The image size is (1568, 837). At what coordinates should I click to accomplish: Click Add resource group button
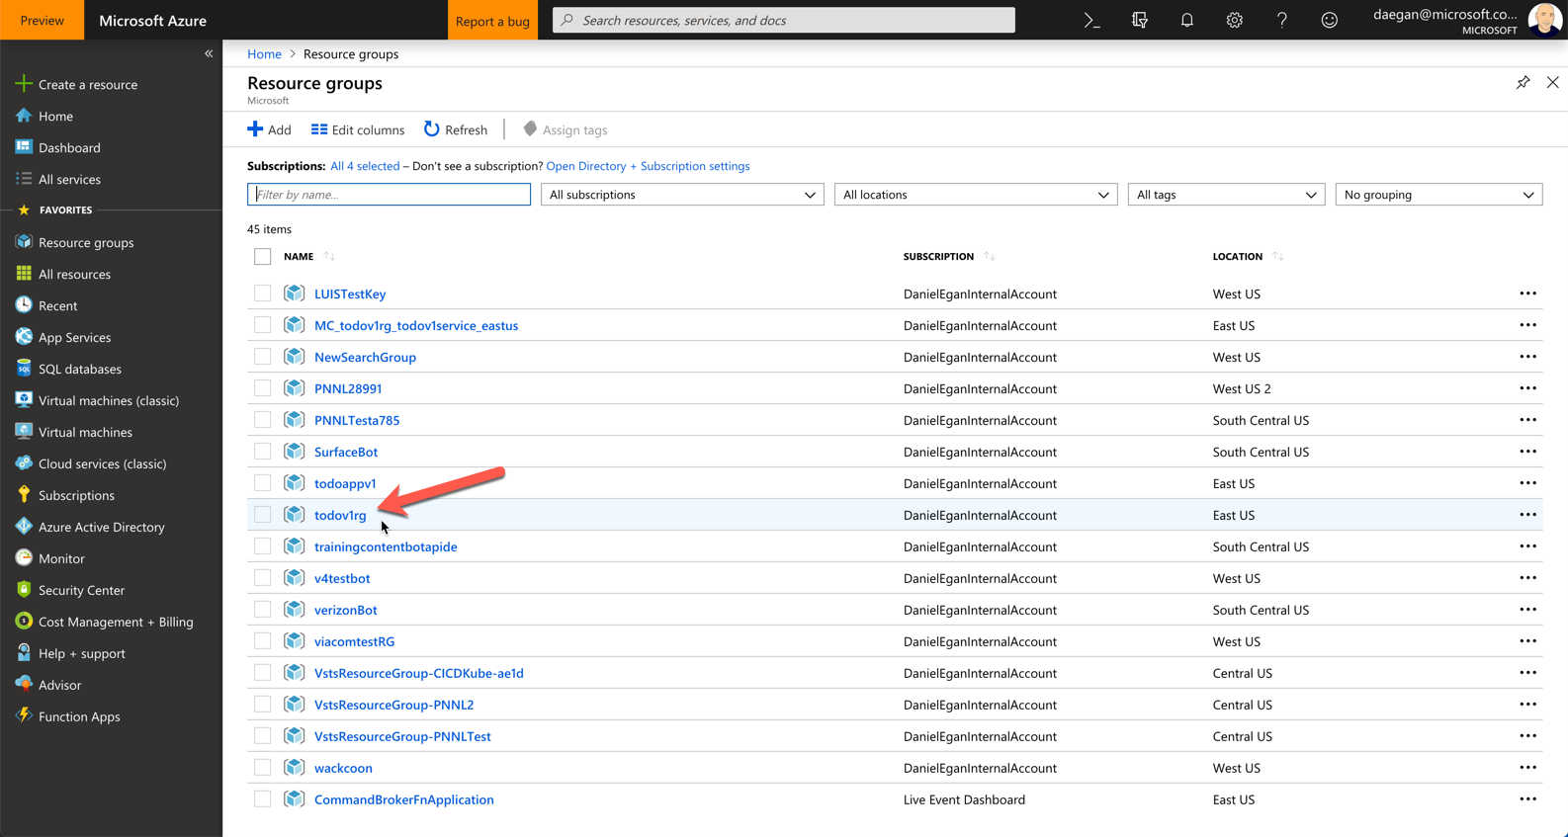[269, 129]
